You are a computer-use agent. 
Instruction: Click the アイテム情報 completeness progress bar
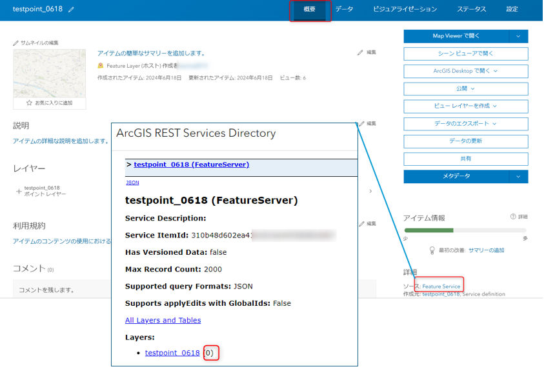[465, 230]
